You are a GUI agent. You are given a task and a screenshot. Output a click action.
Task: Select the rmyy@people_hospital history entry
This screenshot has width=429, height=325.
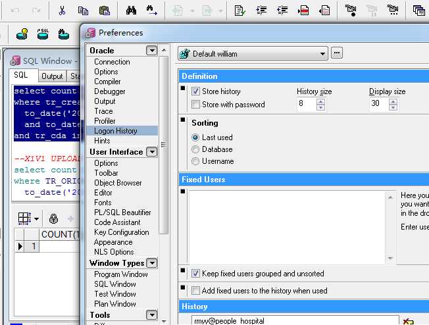click(x=295, y=320)
